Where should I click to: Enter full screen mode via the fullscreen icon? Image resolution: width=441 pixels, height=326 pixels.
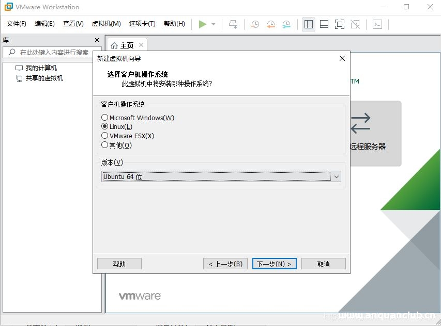(339, 24)
